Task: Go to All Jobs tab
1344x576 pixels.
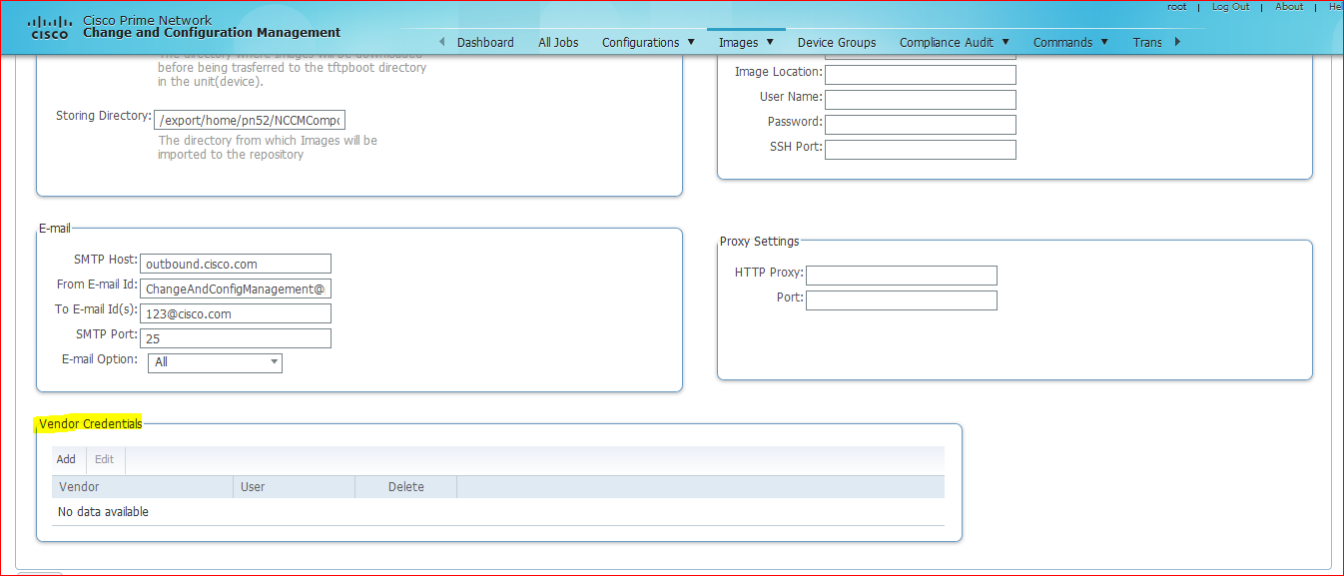Action: (x=558, y=42)
